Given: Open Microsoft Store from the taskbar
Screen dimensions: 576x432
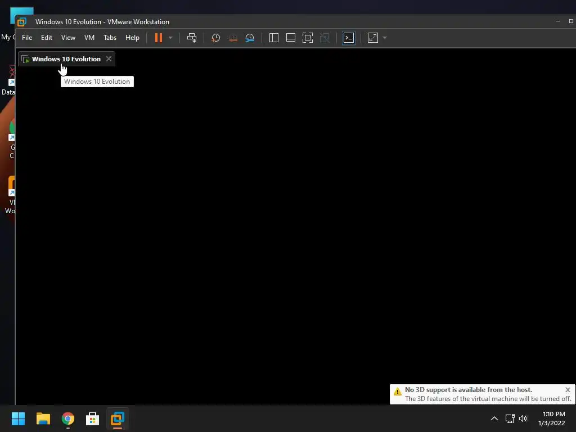Looking at the screenshot, I should 93,418.
